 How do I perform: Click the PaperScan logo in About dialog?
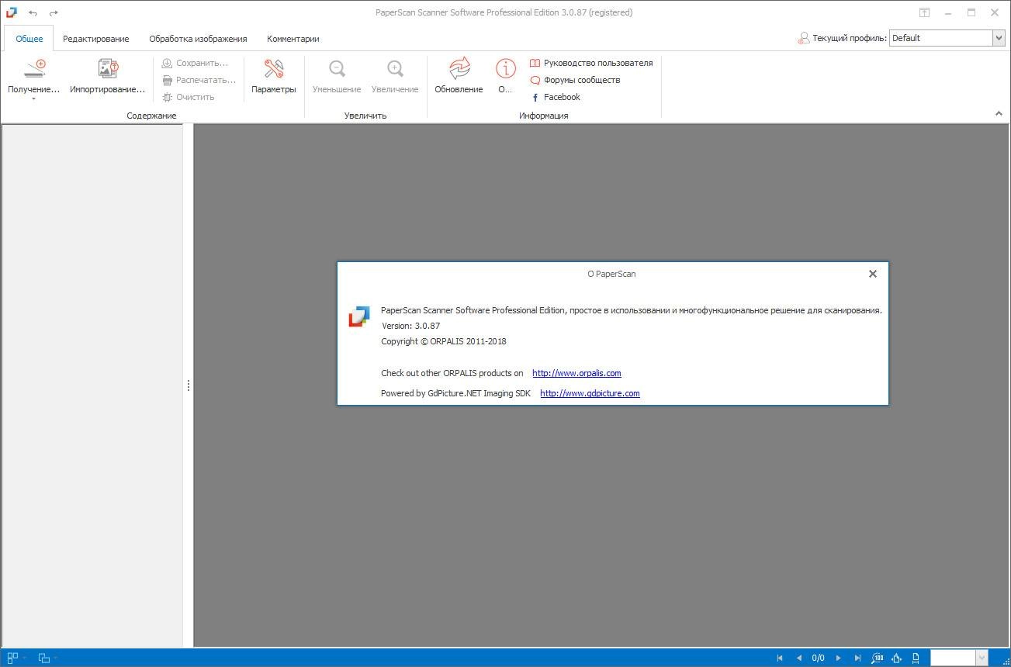tap(359, 316)
